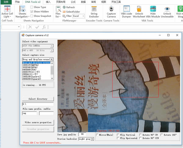The height and width of the screenshot is (148, 183).
Task: Open the Active Cell Light tool
Action: point(7,12)
